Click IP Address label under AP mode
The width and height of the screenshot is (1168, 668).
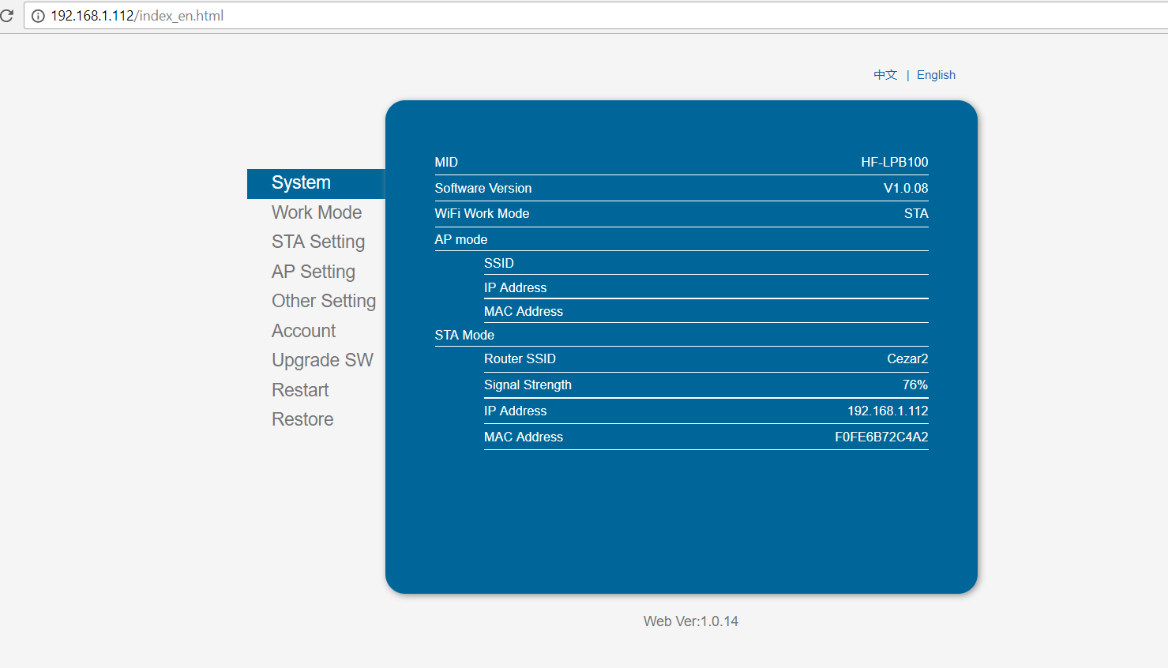coord(515,287)
